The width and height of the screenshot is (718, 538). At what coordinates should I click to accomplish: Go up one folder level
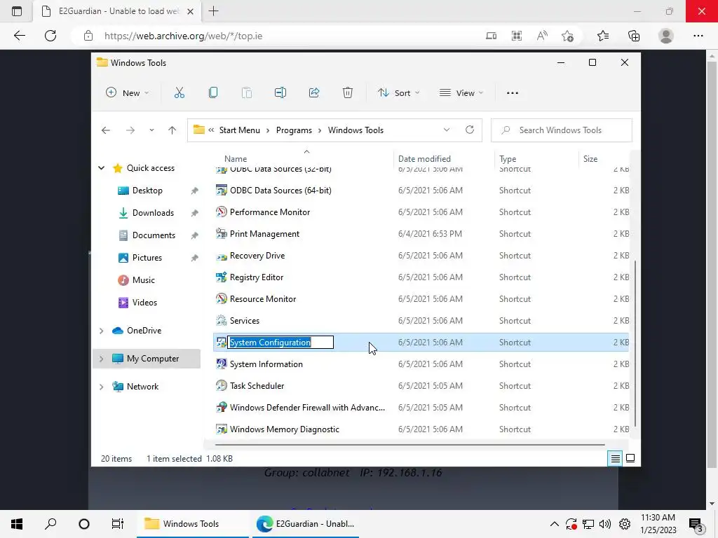pos(172,130)
